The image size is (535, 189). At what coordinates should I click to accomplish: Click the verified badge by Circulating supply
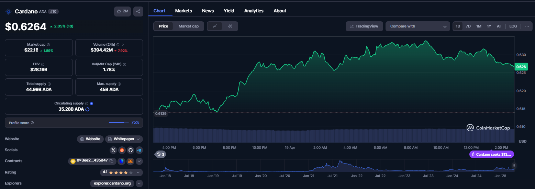[x=91, y=103]
